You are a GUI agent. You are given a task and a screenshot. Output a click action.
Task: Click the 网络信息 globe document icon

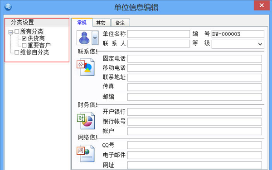[x=86, y=153]
